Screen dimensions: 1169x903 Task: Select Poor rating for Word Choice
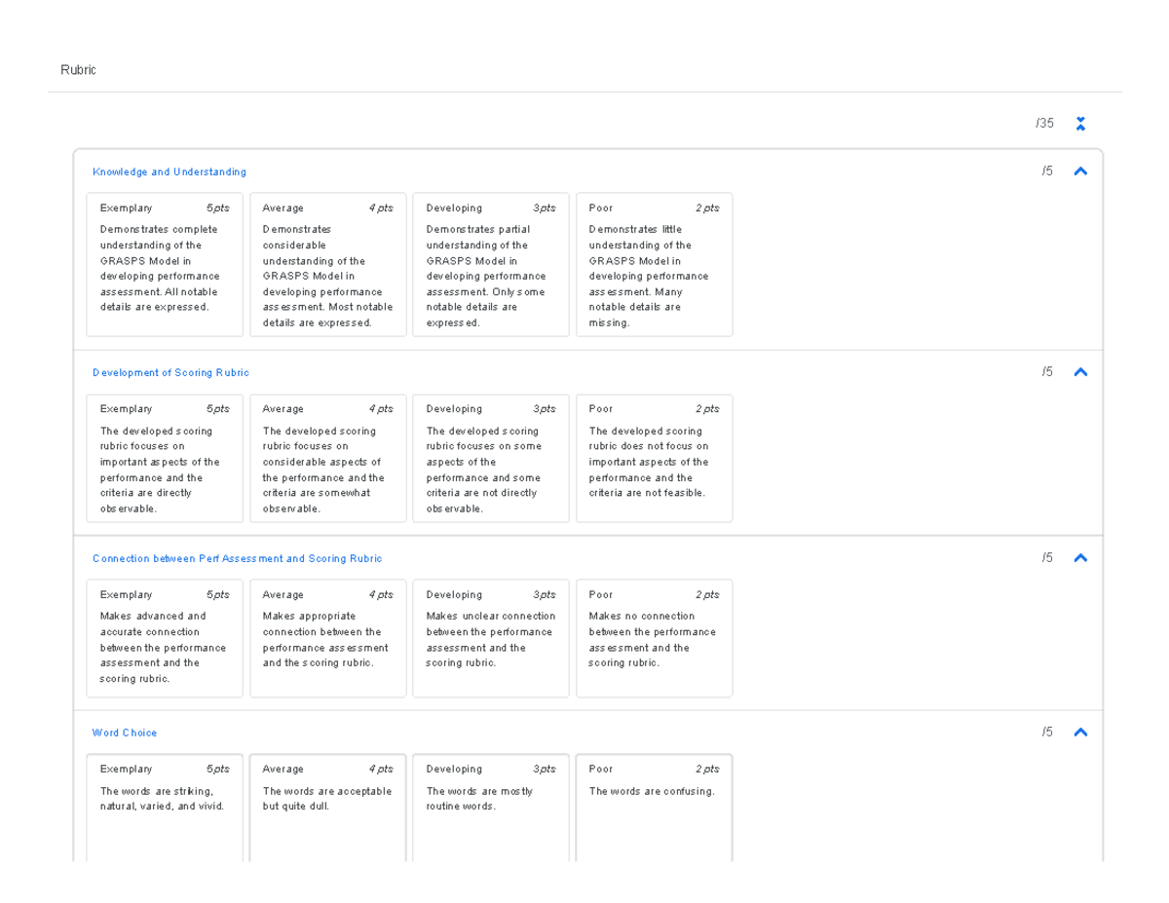tap(654, 809)
